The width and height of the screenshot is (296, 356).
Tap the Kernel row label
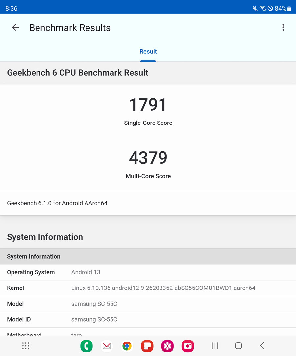click(15, 288)
